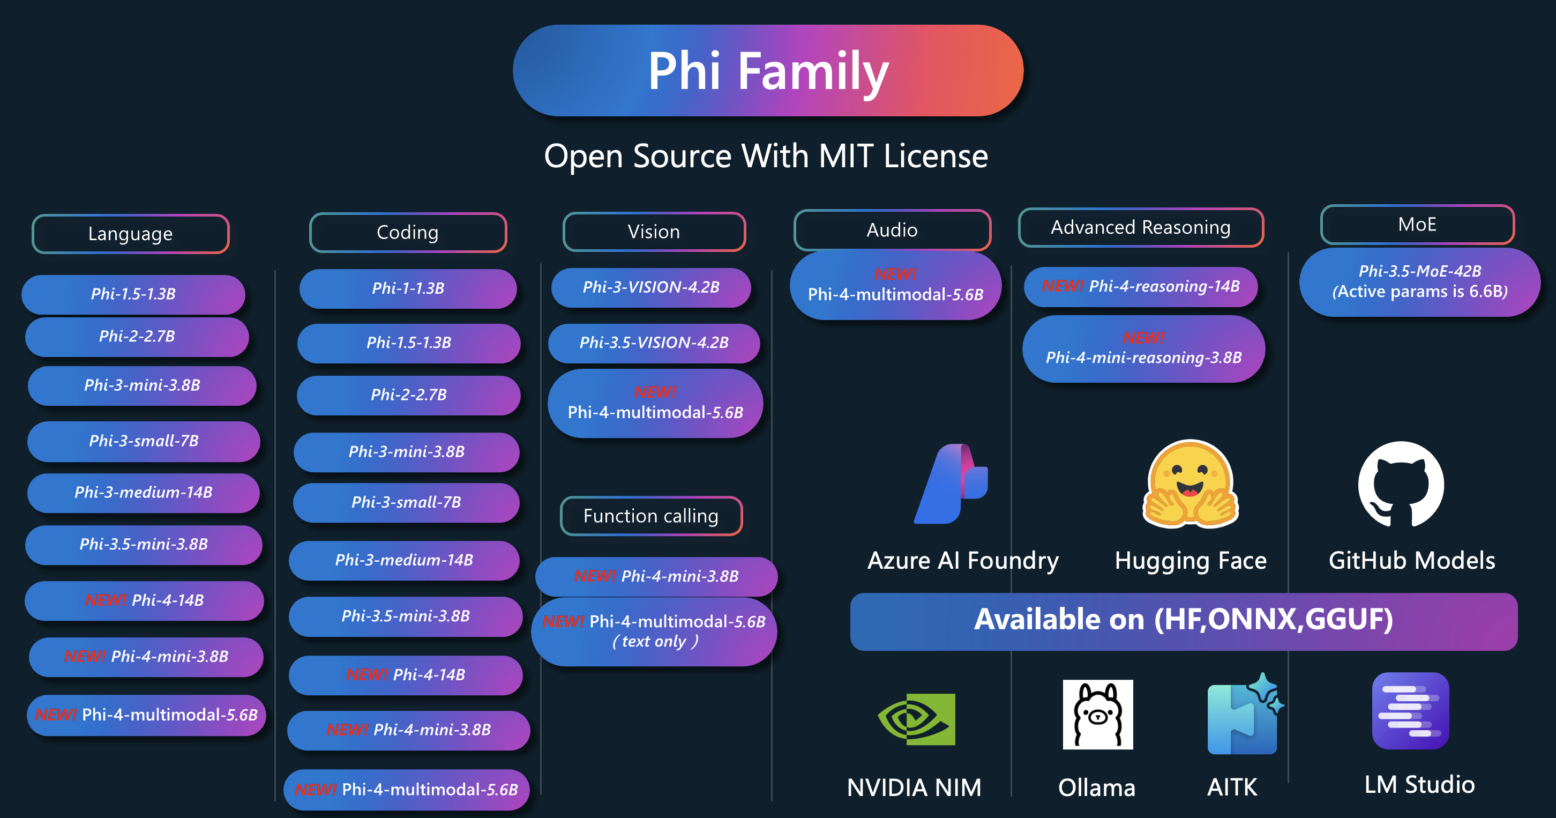
Task: Click Phi-4-mini-reasoning-3.8B pill
Action: (1143, 348)
